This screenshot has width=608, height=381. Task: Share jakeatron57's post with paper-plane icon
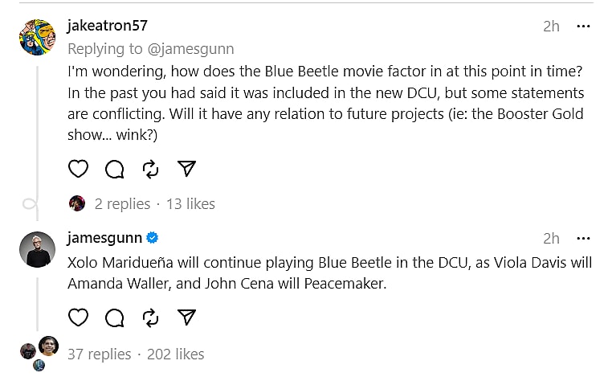186,169
